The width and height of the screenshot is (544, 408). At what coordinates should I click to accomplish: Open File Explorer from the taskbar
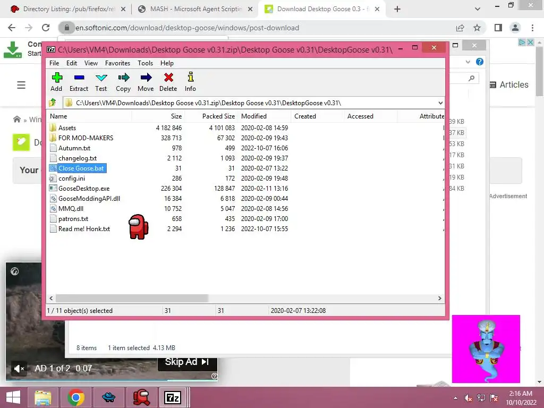coord(42,397)
